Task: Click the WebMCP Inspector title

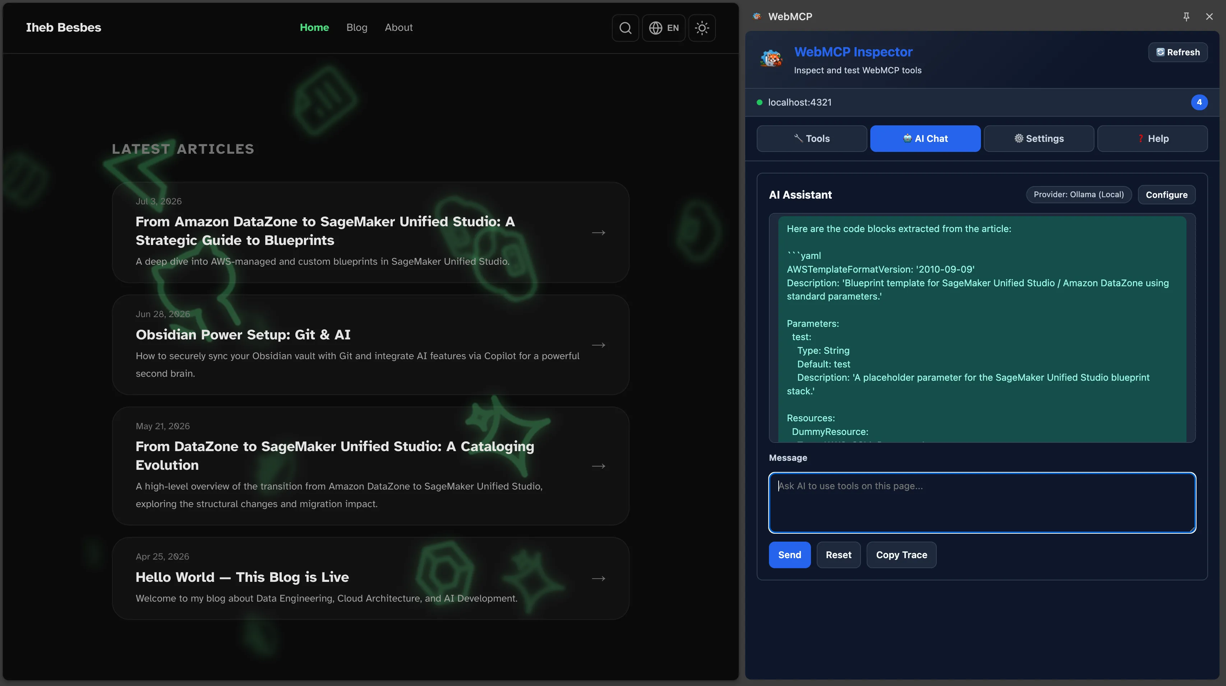Action: click(x=853, y=52)
